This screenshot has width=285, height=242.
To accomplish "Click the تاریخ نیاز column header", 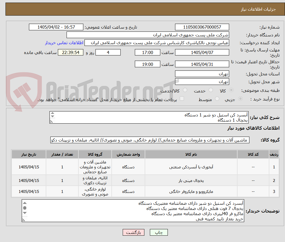I will click(29, 154).
